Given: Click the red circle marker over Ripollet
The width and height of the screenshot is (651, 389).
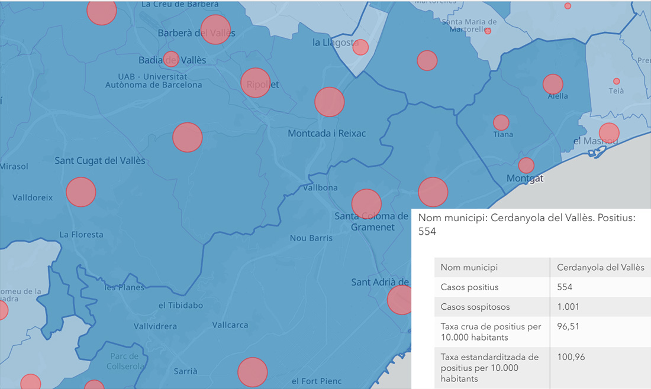Looking at the screenshot, I should pos(256,83).
